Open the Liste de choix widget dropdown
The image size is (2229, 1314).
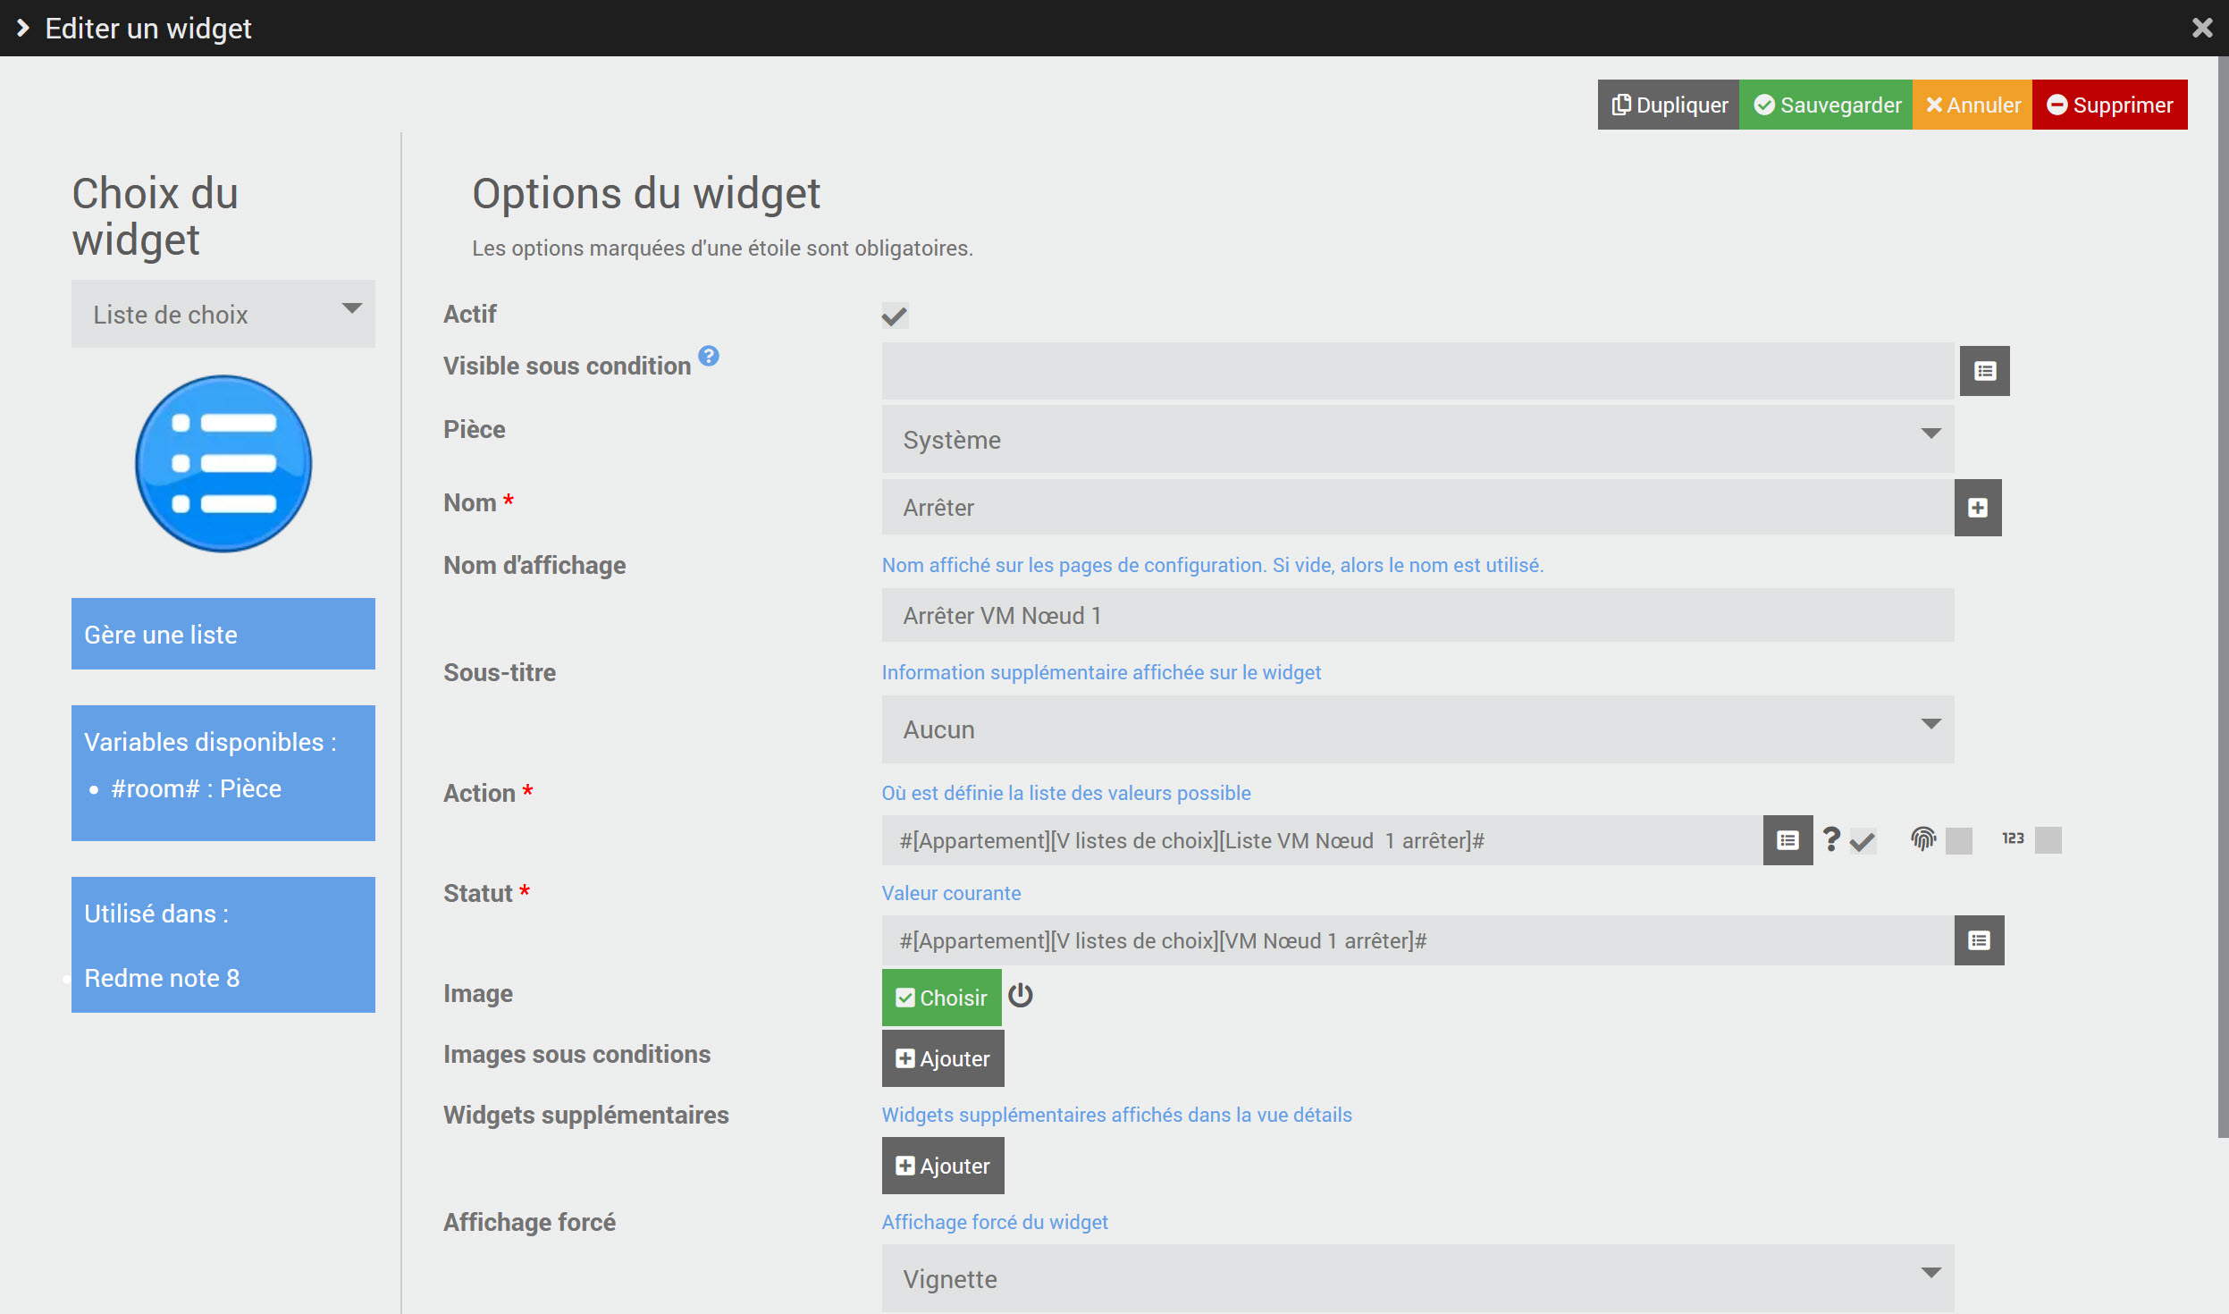[223, 314]
